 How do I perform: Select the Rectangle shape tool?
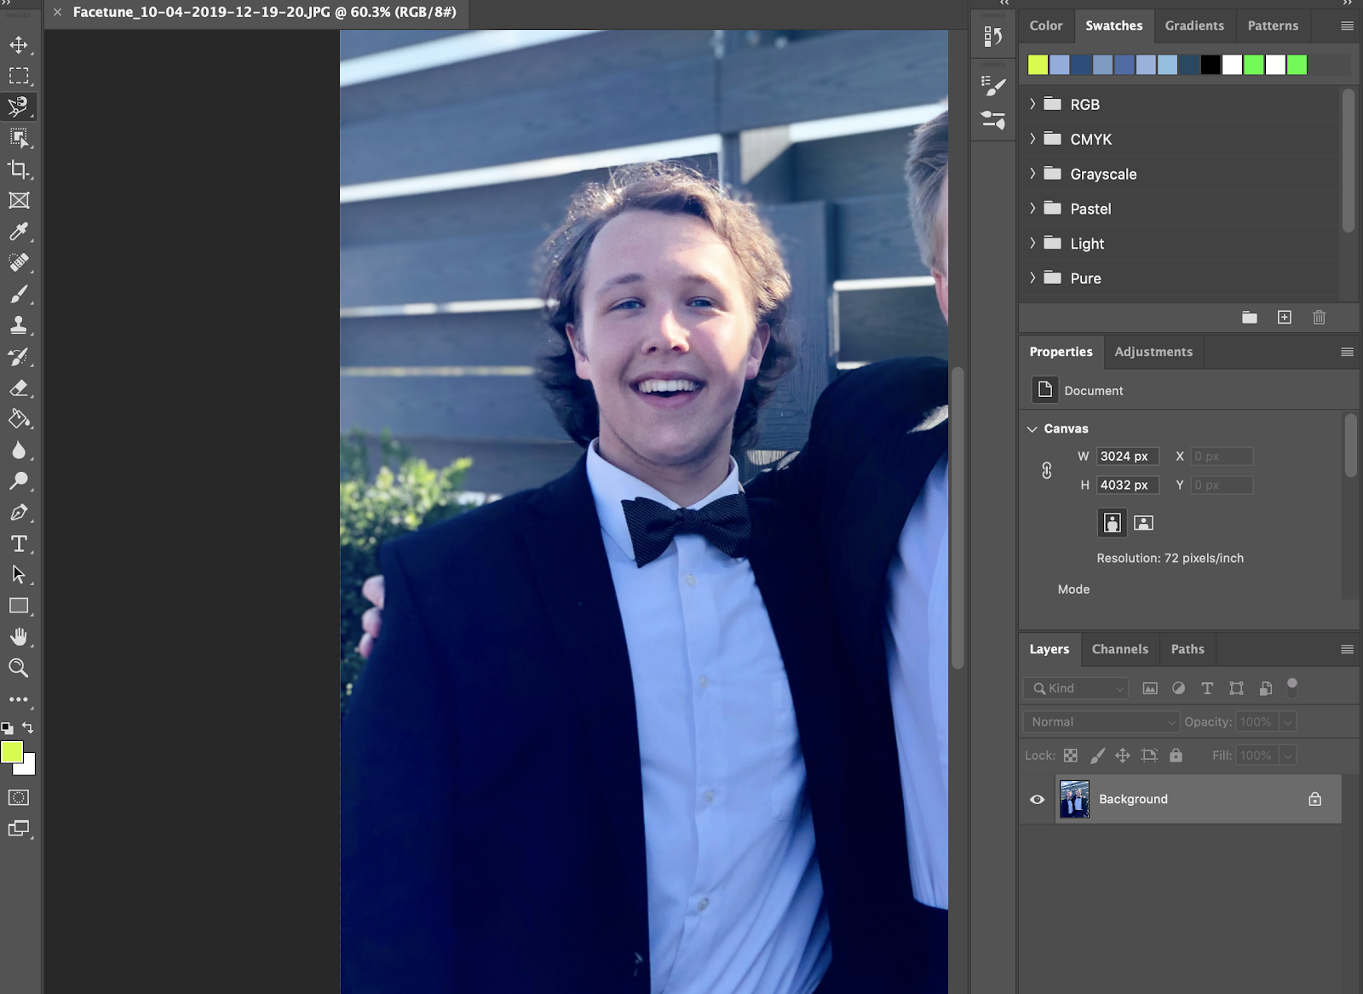pyautogui.click(x=19, y=606)
